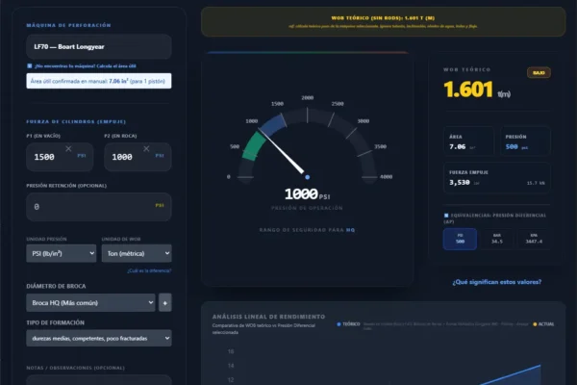
Task: Click the blue needle pivot on the gauge
Action: 308,177
